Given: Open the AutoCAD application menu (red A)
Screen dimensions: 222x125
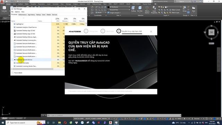Looking at the screenshot, I should tap(2, 2).
